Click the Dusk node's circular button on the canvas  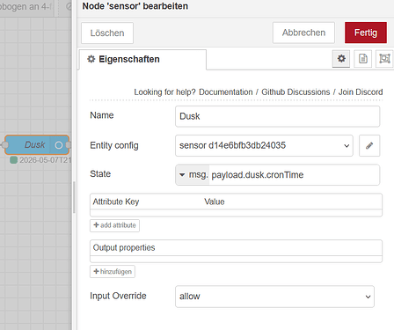click(59, 145)
